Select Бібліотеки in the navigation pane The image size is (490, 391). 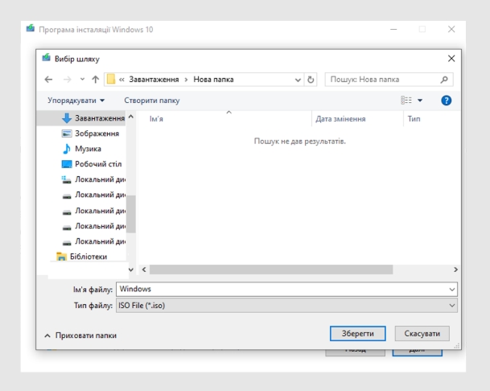coord(82,257)
